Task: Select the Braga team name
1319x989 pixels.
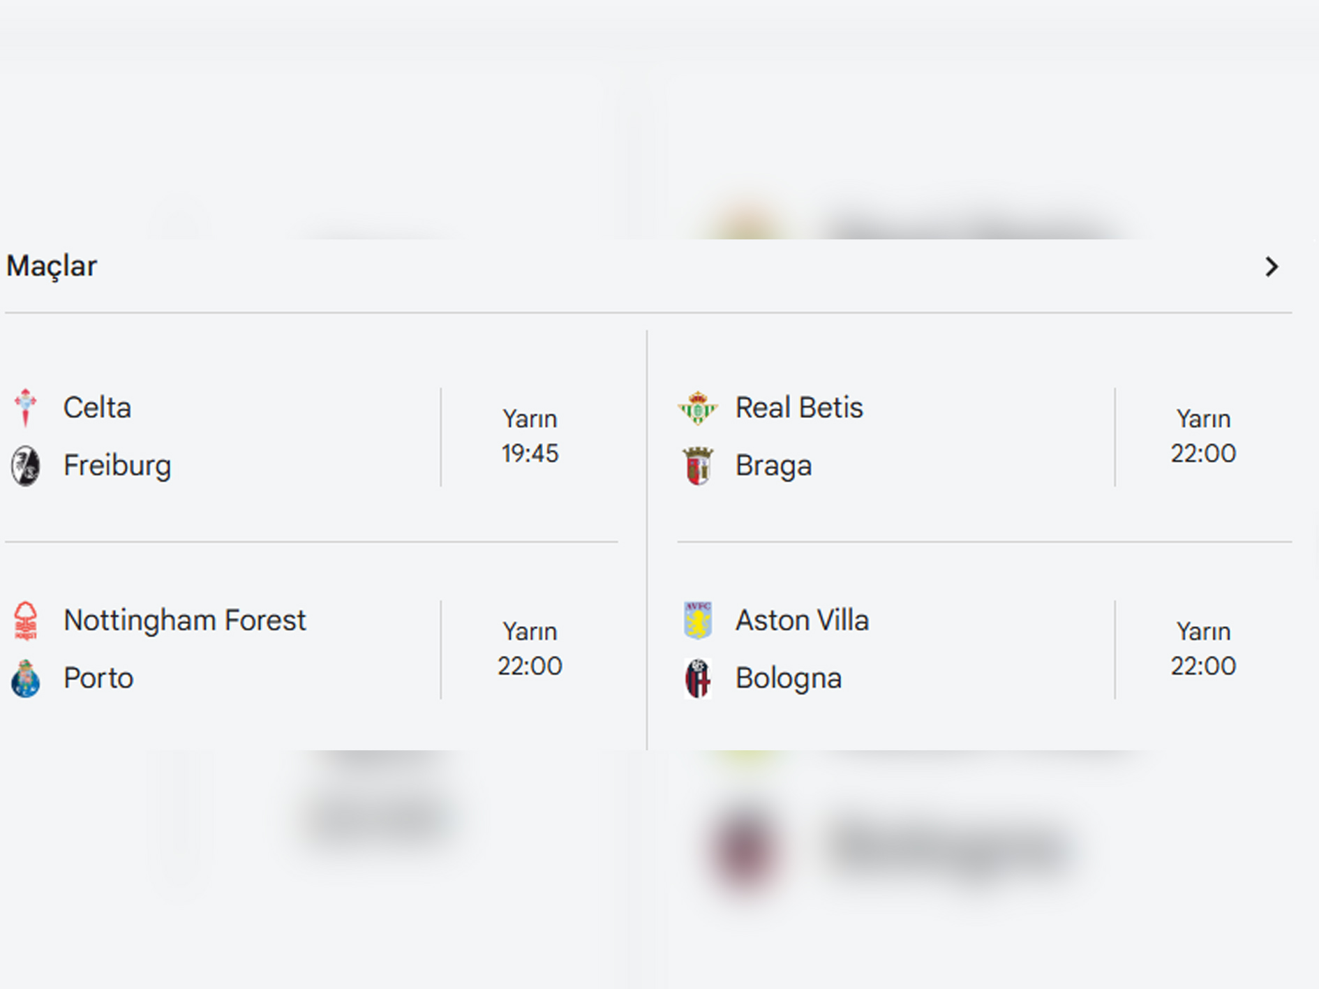Action: pyautogui.click(x=773, y=466)
